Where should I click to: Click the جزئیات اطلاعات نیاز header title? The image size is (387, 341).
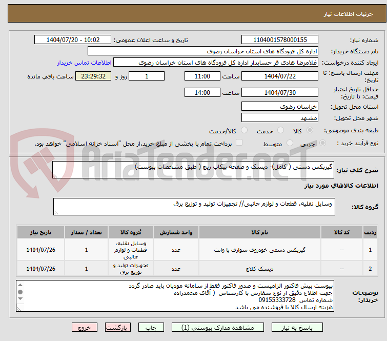point(349,14)
